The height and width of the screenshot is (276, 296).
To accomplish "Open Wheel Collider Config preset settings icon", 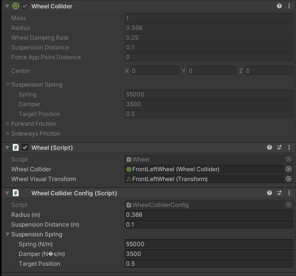I will coord(279,193).
